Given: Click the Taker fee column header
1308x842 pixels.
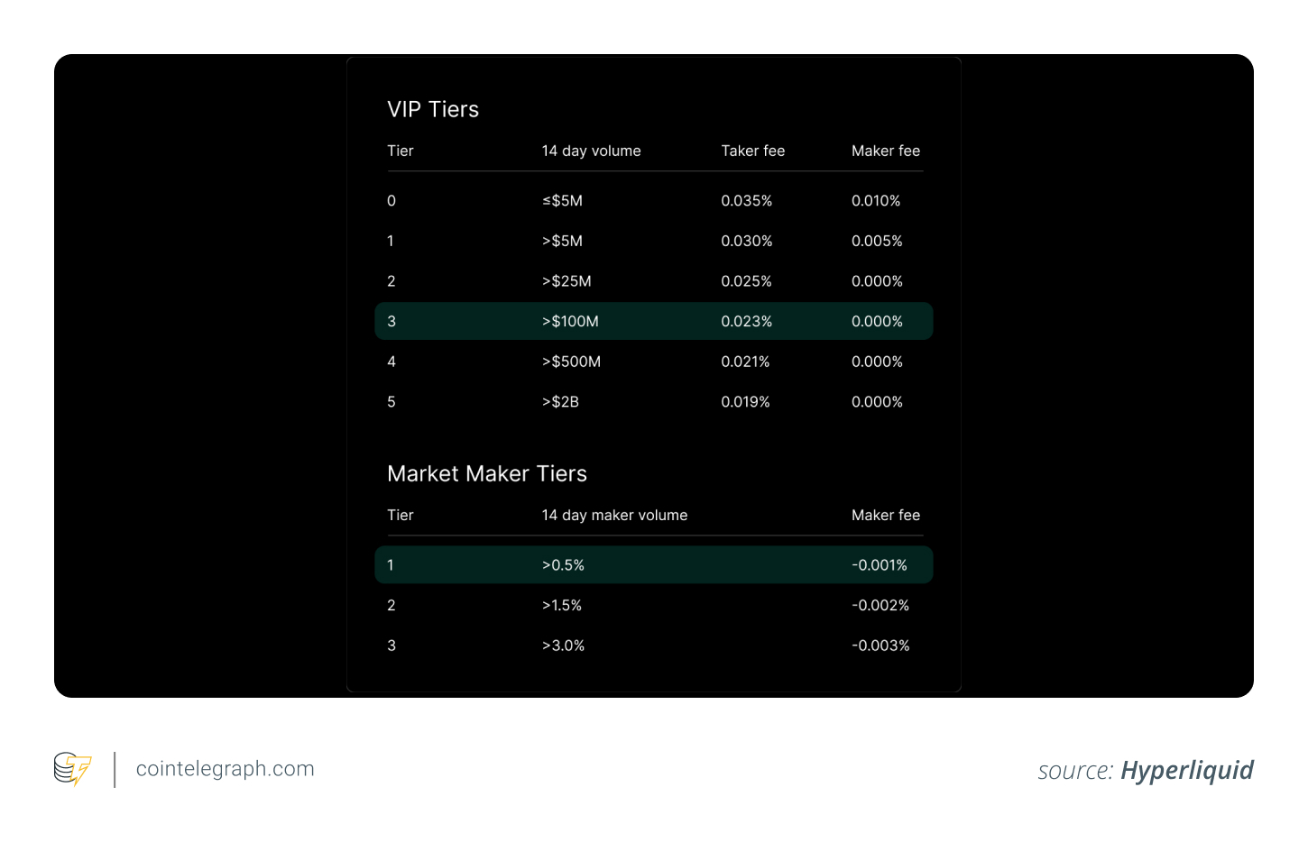Looking at the screenshot, I should click(x=752, y=151).
